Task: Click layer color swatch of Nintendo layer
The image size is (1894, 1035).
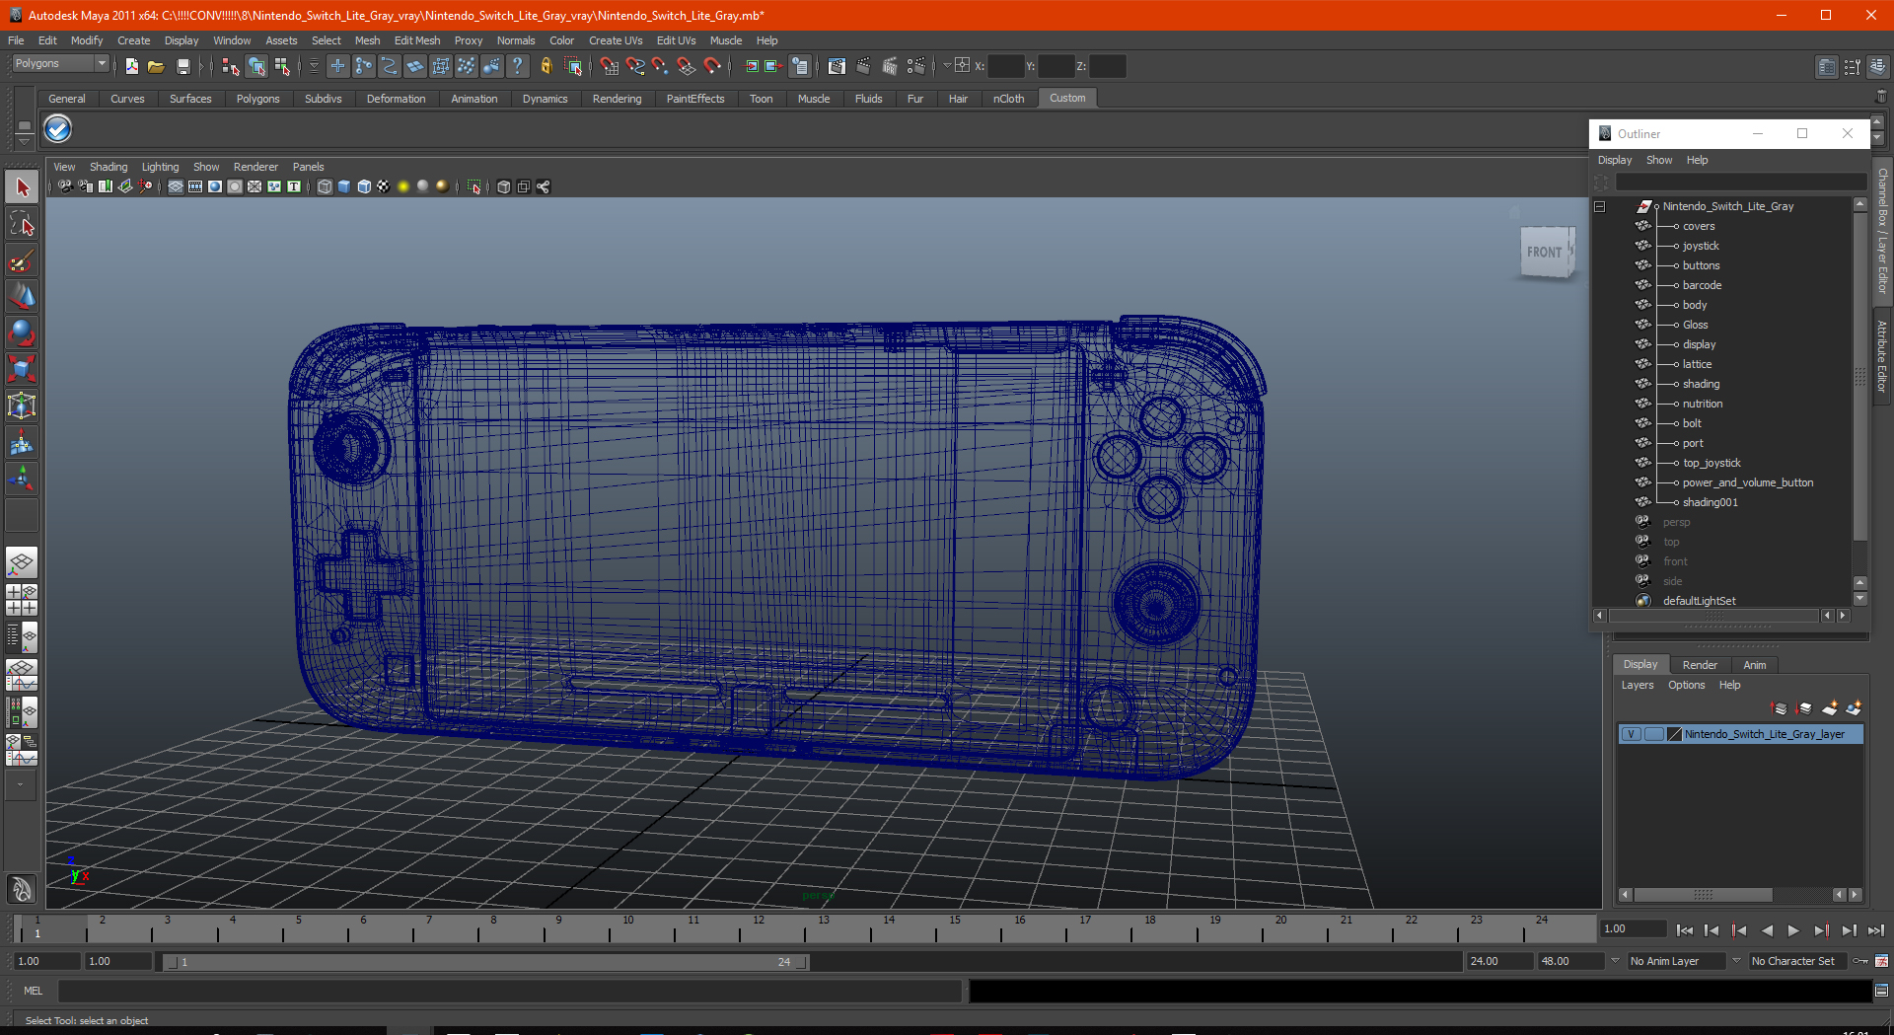Action: pyautogui.click(x=1674, y=734)
